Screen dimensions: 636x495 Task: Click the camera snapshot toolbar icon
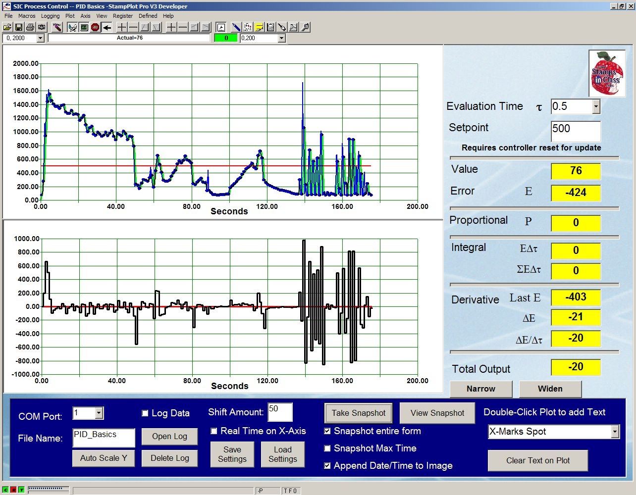tap(42, 27)
